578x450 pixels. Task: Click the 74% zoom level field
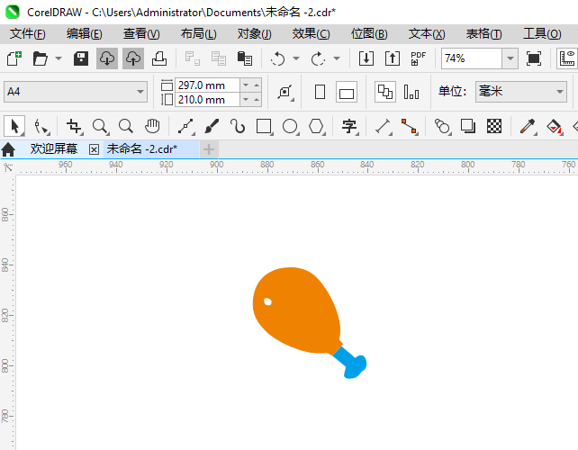pos(472,58)
